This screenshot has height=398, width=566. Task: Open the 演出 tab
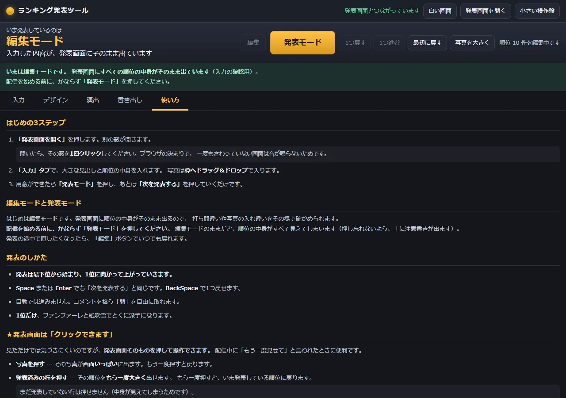(x=93, y=100)
